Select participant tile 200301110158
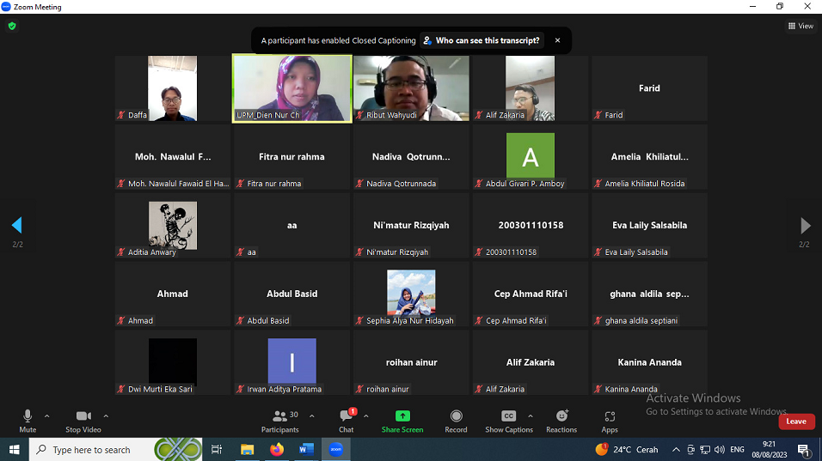Screen dimensions: 822x461 (x=530, y=226)
